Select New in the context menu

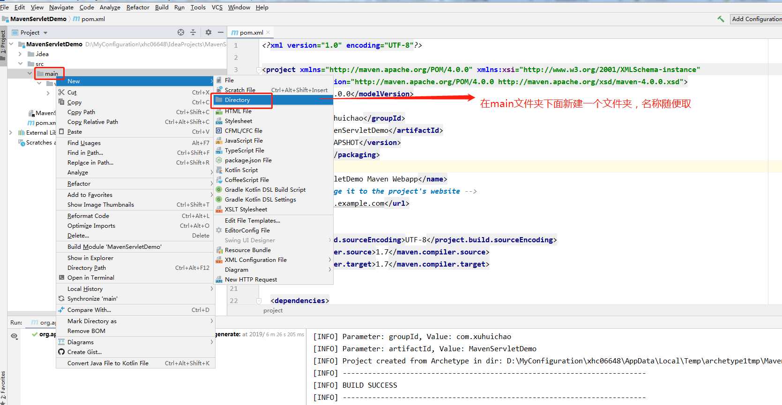(135, 81)
